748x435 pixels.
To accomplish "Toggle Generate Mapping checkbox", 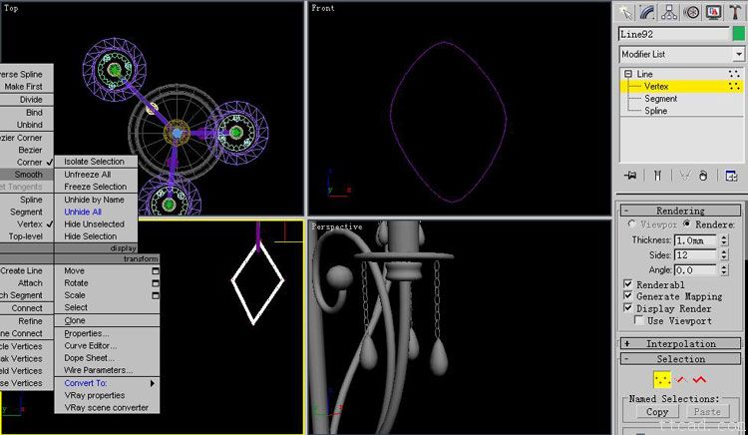I will coord(627,296).
